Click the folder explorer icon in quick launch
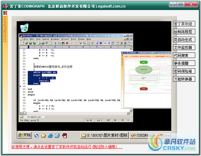 click(x=43, y=135)
